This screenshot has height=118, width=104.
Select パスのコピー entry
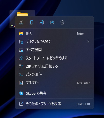(x=54, y=75)
